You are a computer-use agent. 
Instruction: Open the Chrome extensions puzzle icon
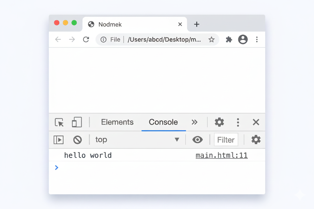(229, 39)
